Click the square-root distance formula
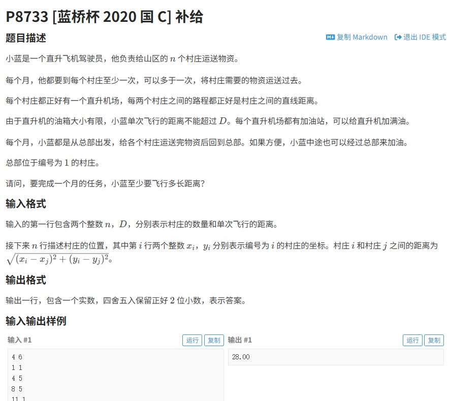The width and height of the screenshot is (450, 401). click(57, 259)
